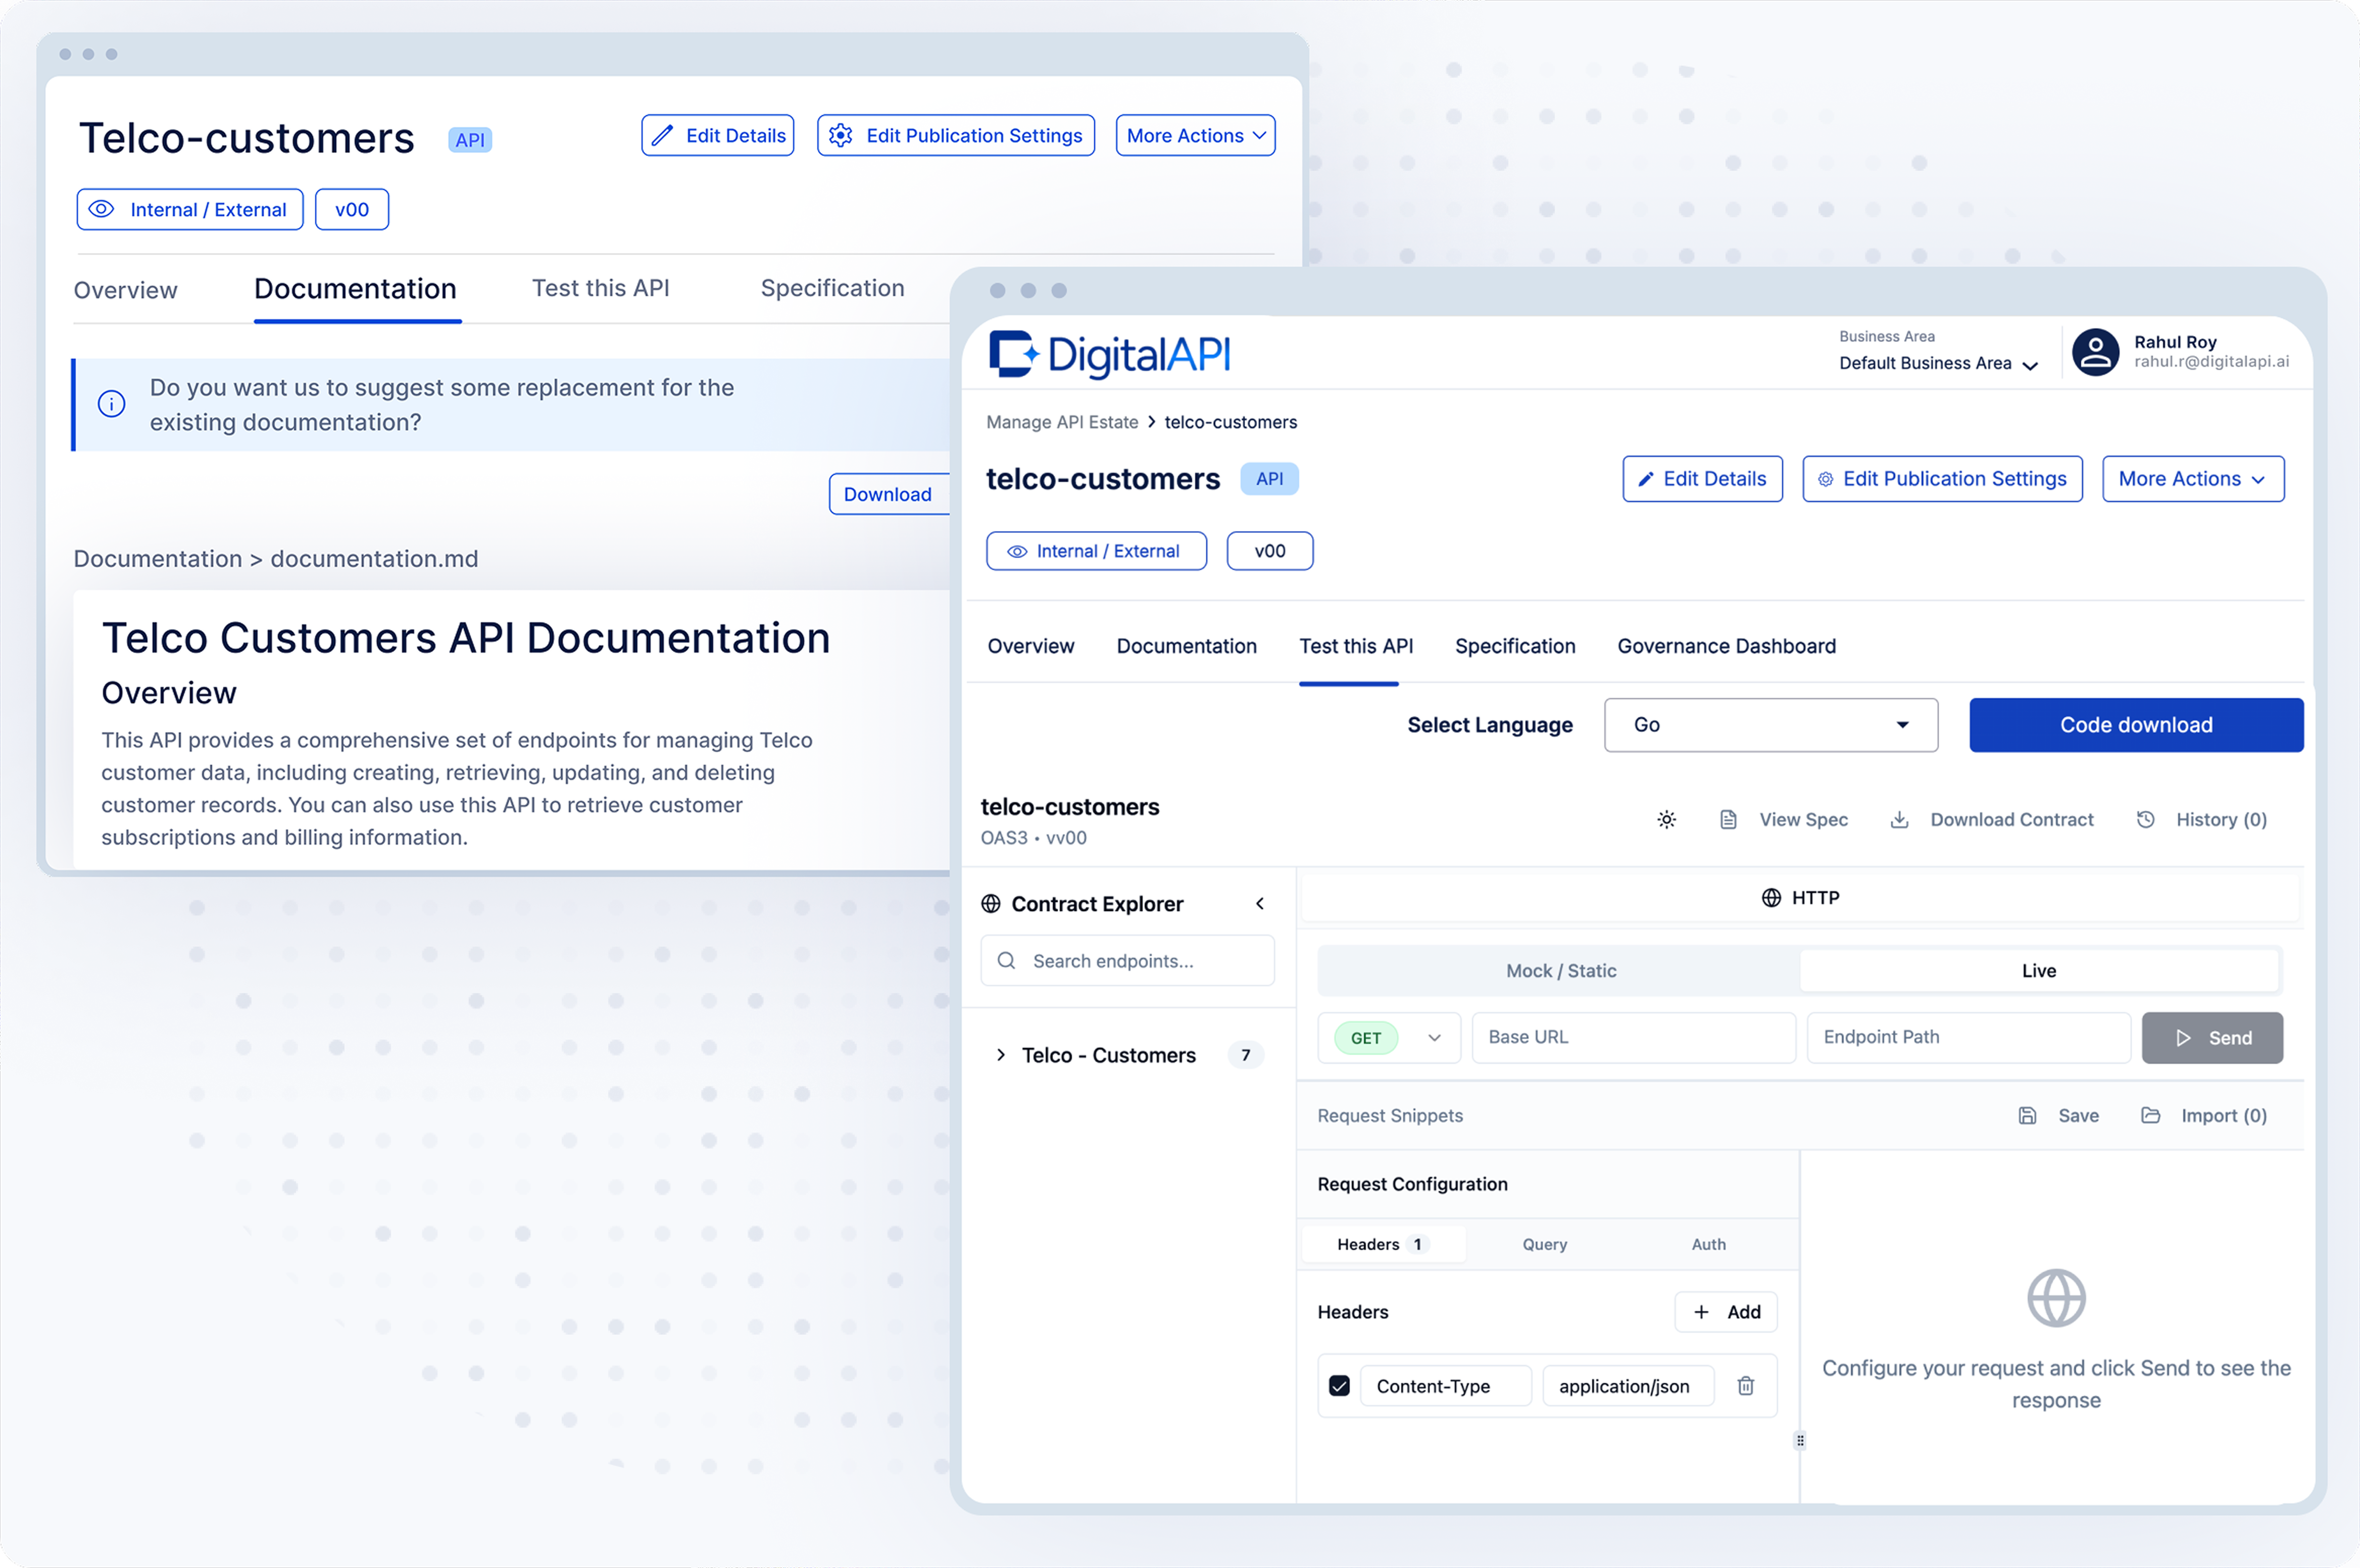Open the request History clock icon
The image size is (2360, 1568).
(2145, 820)
